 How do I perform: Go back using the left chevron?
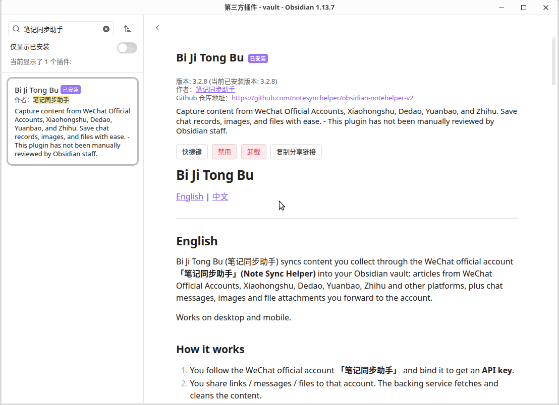[x=157, y=28]
